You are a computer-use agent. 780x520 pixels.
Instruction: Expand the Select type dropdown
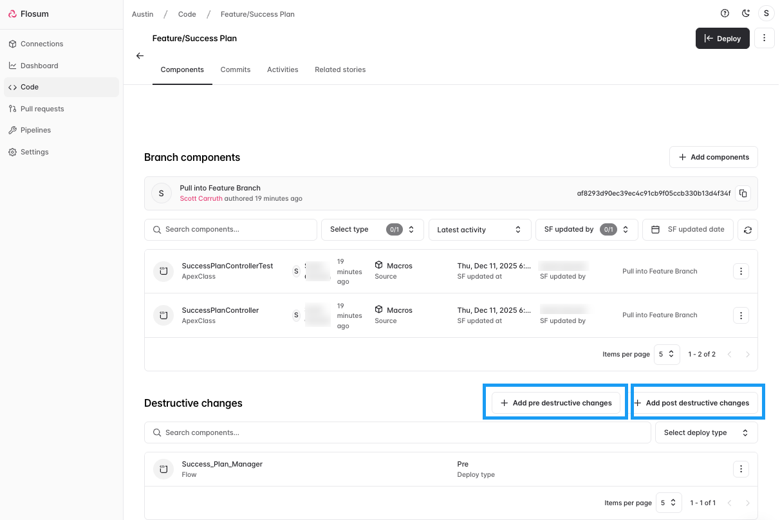(x=372, y=230)
